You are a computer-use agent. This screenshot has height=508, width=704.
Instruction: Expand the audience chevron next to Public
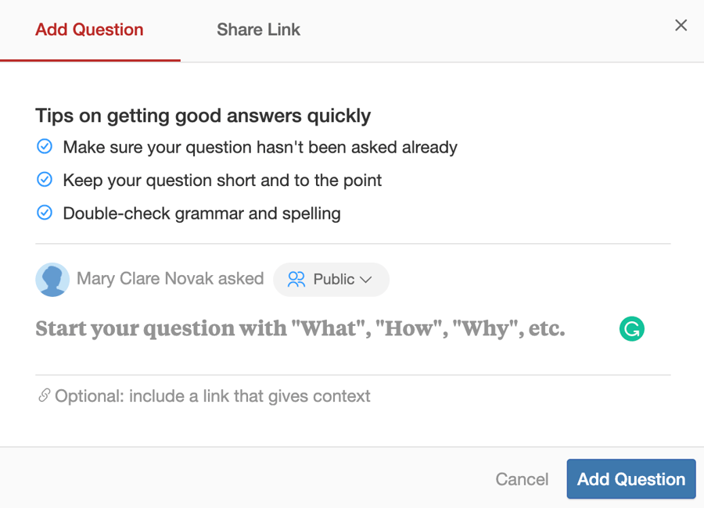coord(366,280)
